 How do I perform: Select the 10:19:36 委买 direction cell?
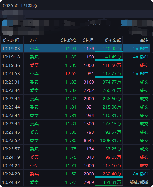34,65
